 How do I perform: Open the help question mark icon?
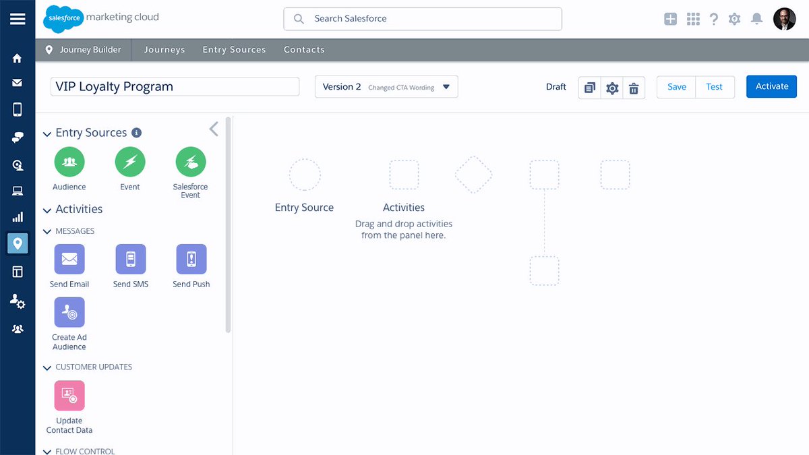(x=714, y=19)
